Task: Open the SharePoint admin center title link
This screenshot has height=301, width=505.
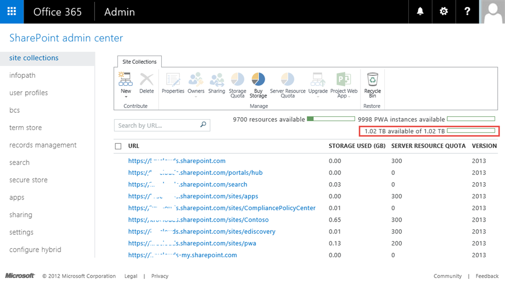Action: pos(66,38)
